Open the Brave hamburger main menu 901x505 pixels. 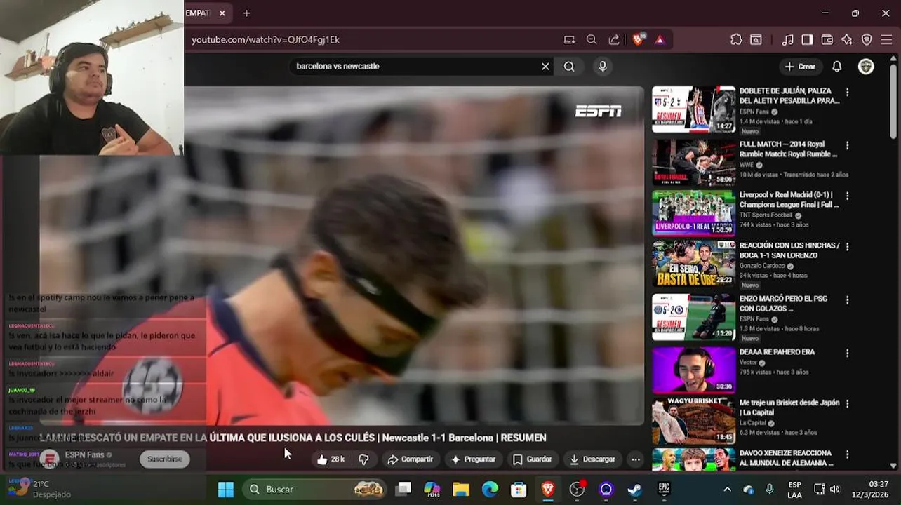pos(886,40)
